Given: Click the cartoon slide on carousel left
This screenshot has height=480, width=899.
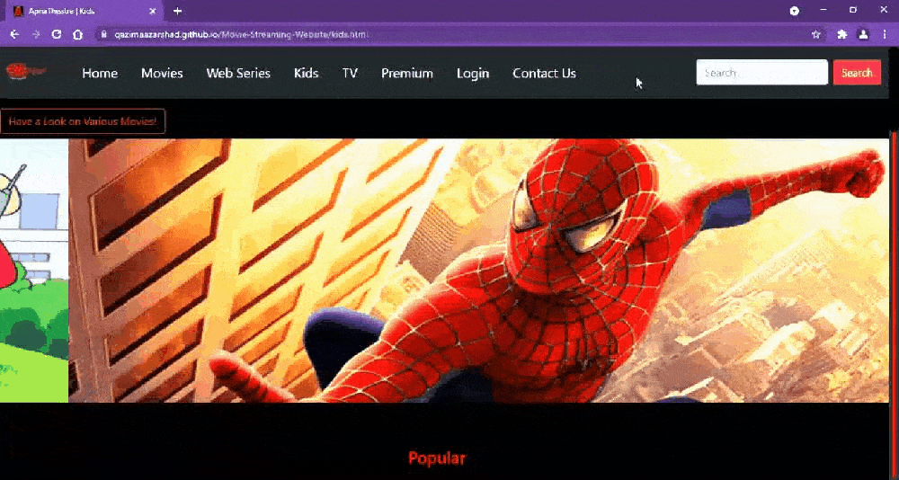Looking at the screenshot, I should 34,270.
